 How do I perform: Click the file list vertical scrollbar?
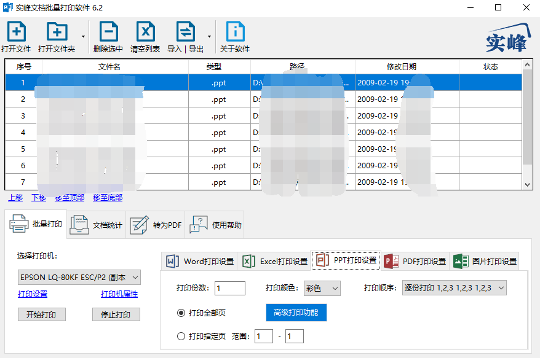[x=527, y=125]
